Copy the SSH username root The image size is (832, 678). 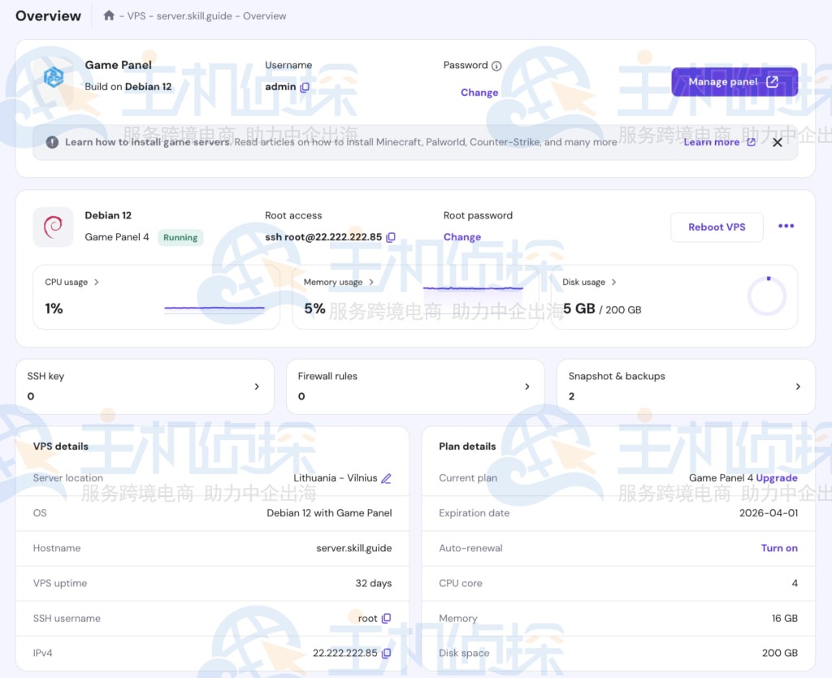(387, 619)
